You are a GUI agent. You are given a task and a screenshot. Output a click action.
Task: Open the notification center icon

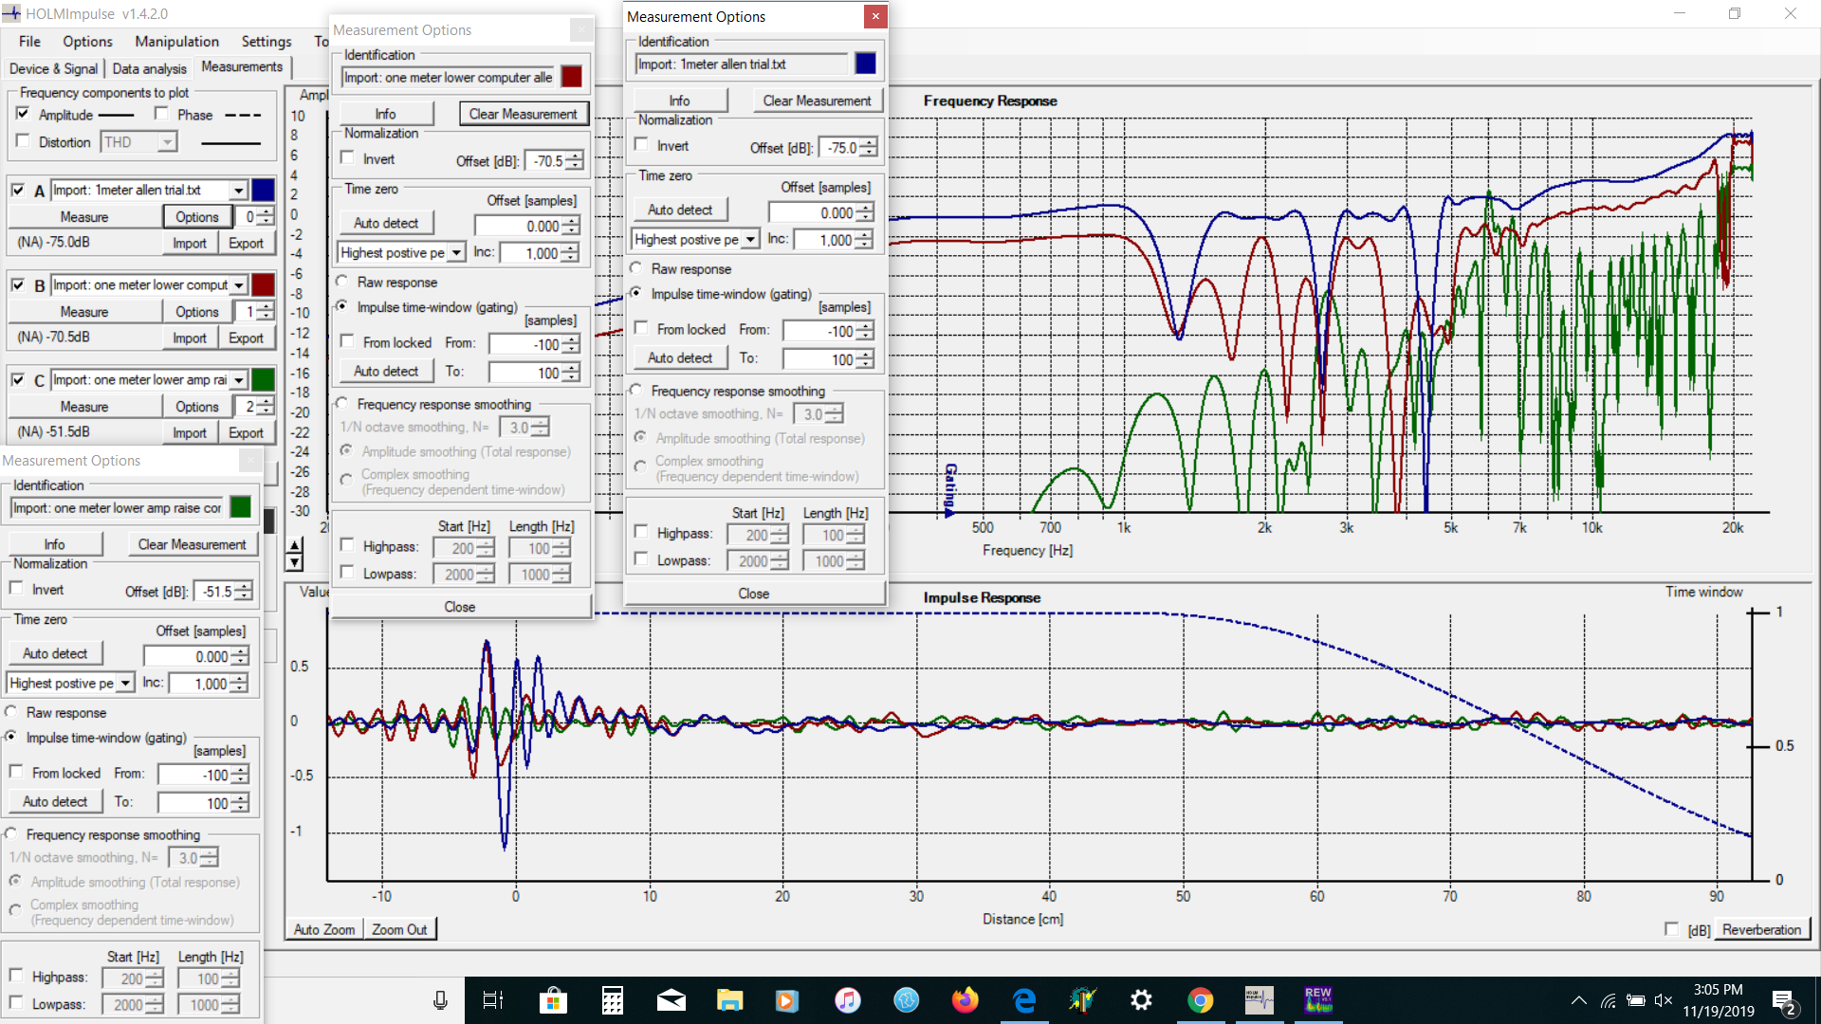click(x=1784, y=1002)
